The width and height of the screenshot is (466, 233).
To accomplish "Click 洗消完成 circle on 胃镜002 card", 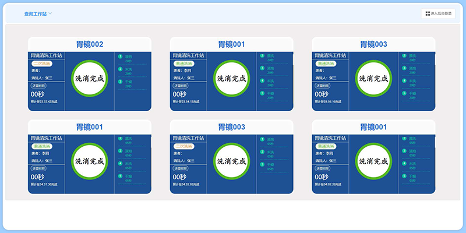I will (x=90, y=79).
